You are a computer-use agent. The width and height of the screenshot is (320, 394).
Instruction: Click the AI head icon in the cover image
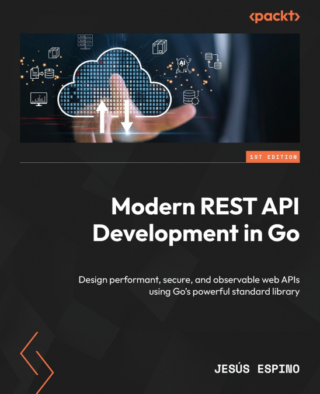click(x=183, y=66)
